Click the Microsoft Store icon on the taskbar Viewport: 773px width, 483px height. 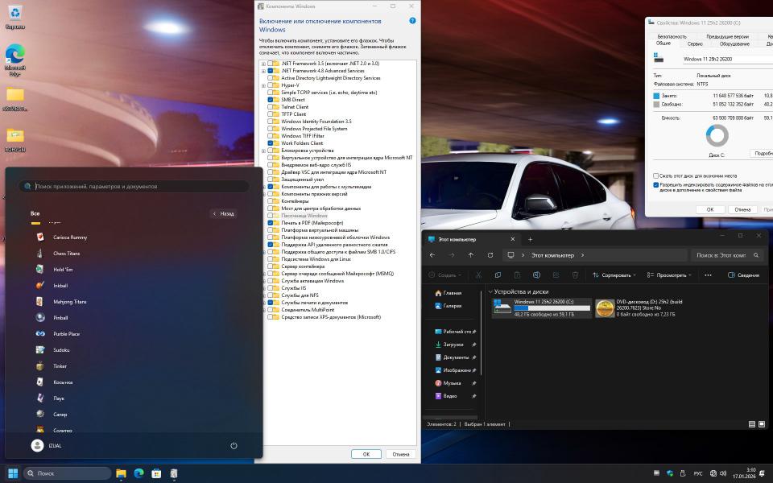tap(156, 473)
